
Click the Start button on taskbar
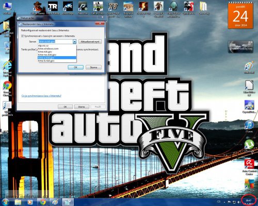click(5, 202)
